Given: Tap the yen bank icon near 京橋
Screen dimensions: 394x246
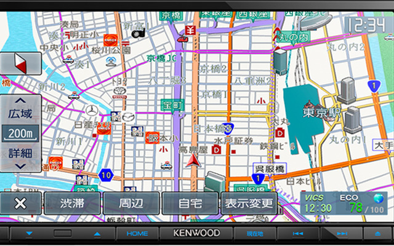Looking at the screenshot, I should click(x=190, y=30).
